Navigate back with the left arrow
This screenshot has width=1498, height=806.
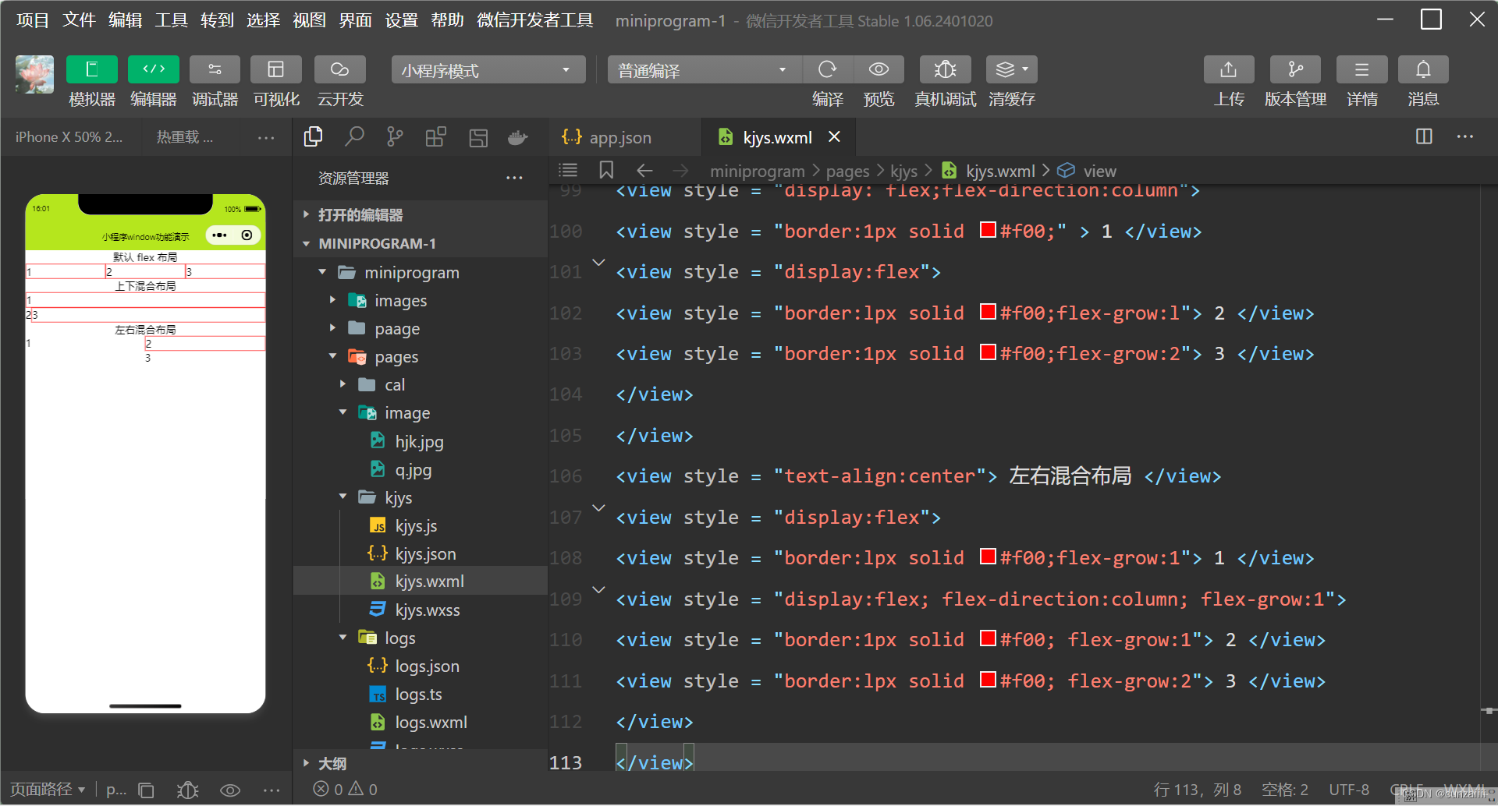tap(644, 170)
